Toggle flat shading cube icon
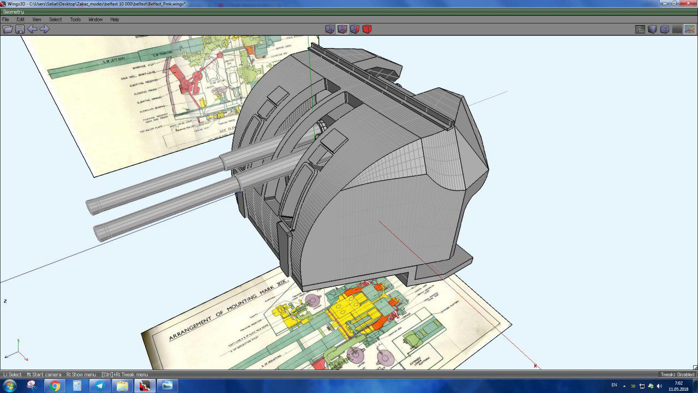 (653, 29)
